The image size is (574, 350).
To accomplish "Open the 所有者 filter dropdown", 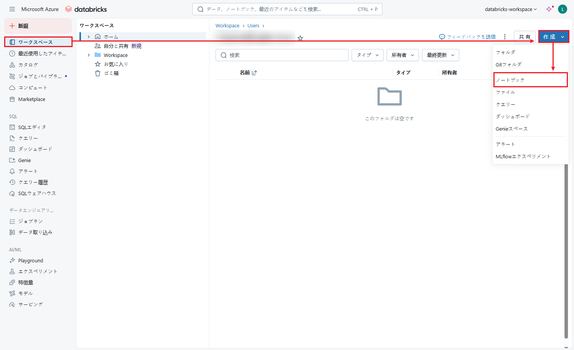I will pyautogui.click(x=403, y=55).
